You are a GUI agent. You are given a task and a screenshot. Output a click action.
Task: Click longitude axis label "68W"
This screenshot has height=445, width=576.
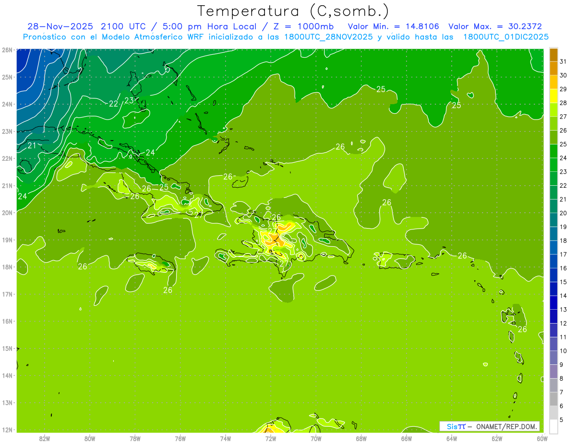(x=361, y=438)
